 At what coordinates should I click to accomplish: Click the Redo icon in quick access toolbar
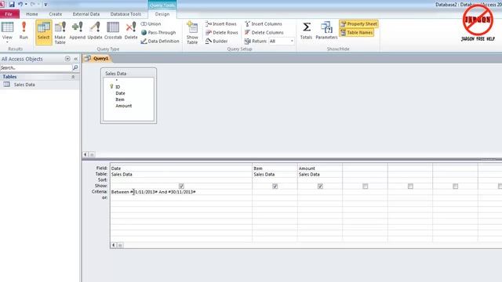[x=33, y=5]
